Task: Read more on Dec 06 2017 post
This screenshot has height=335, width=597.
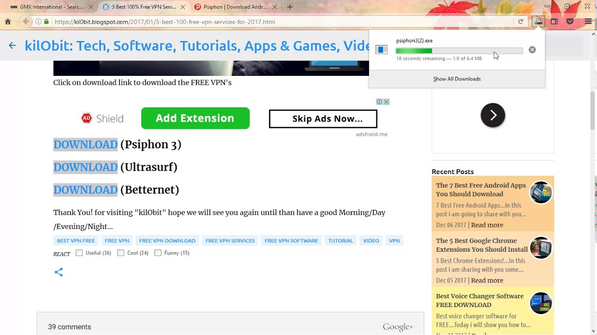Action: 487,225
